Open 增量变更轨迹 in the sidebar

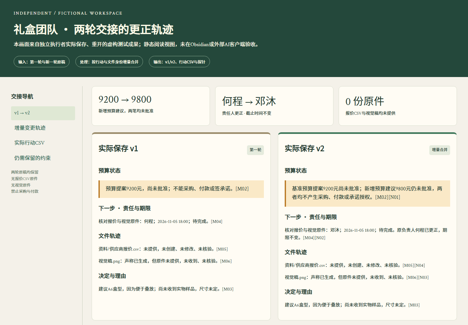pos(43,128)
